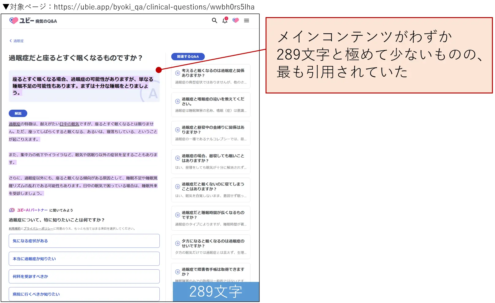
Task: Select the 本当に過眠症か知りたい option
Action: (x=84, y=258)
